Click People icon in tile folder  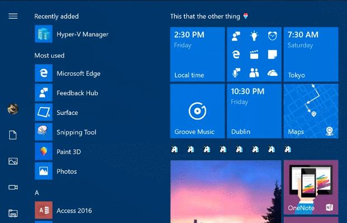pos(254,72)
